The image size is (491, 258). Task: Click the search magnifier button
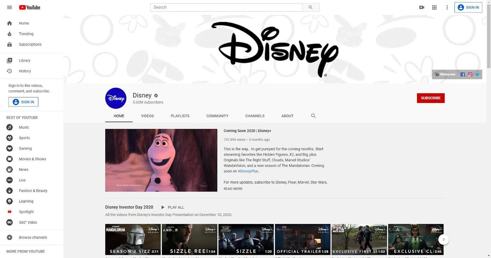coord(311,7)
